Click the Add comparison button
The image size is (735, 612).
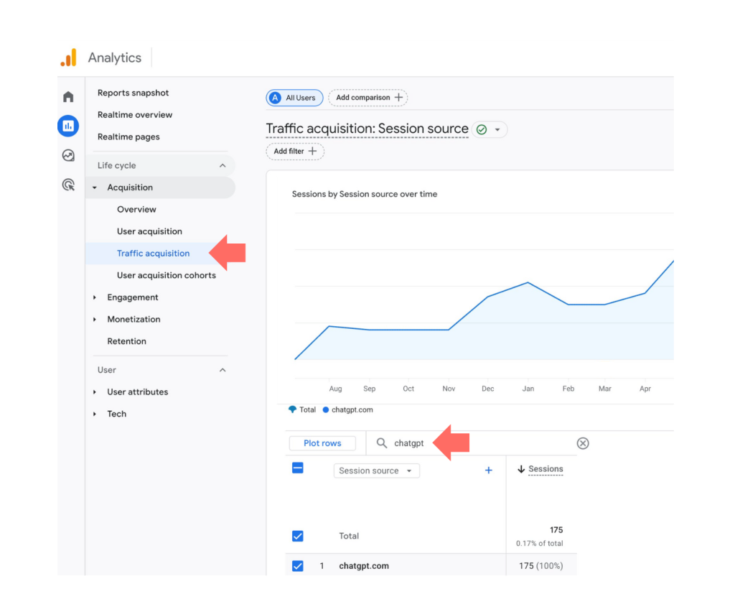click(367, 98)
